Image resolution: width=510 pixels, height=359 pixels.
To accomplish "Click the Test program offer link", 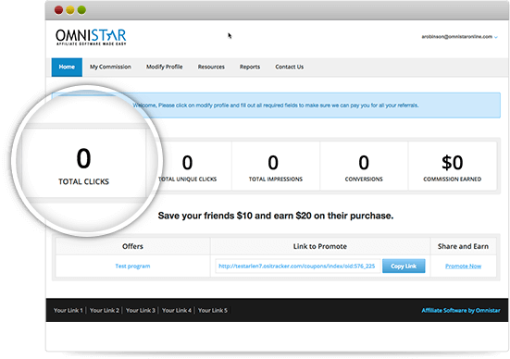I will point(132,266).
